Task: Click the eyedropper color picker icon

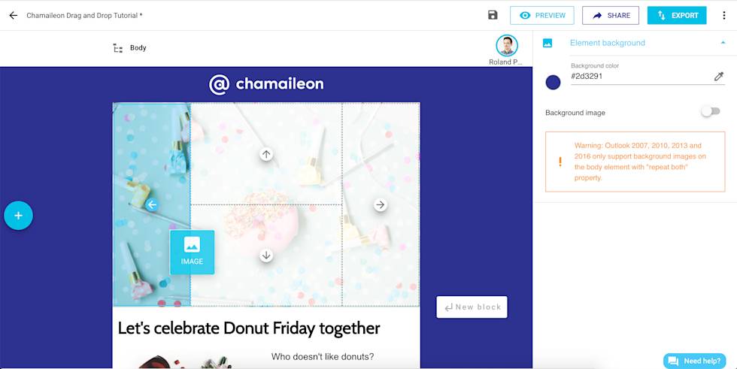Action: coord(719,76)
